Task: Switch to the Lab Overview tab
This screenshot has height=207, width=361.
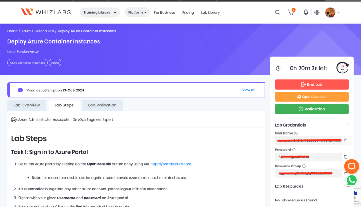Action: (x=27, y=105)
